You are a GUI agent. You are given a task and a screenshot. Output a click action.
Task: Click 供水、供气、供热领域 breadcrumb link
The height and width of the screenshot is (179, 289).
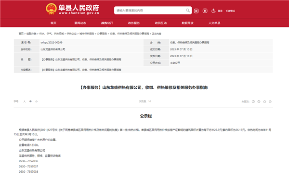pos(52,34)
